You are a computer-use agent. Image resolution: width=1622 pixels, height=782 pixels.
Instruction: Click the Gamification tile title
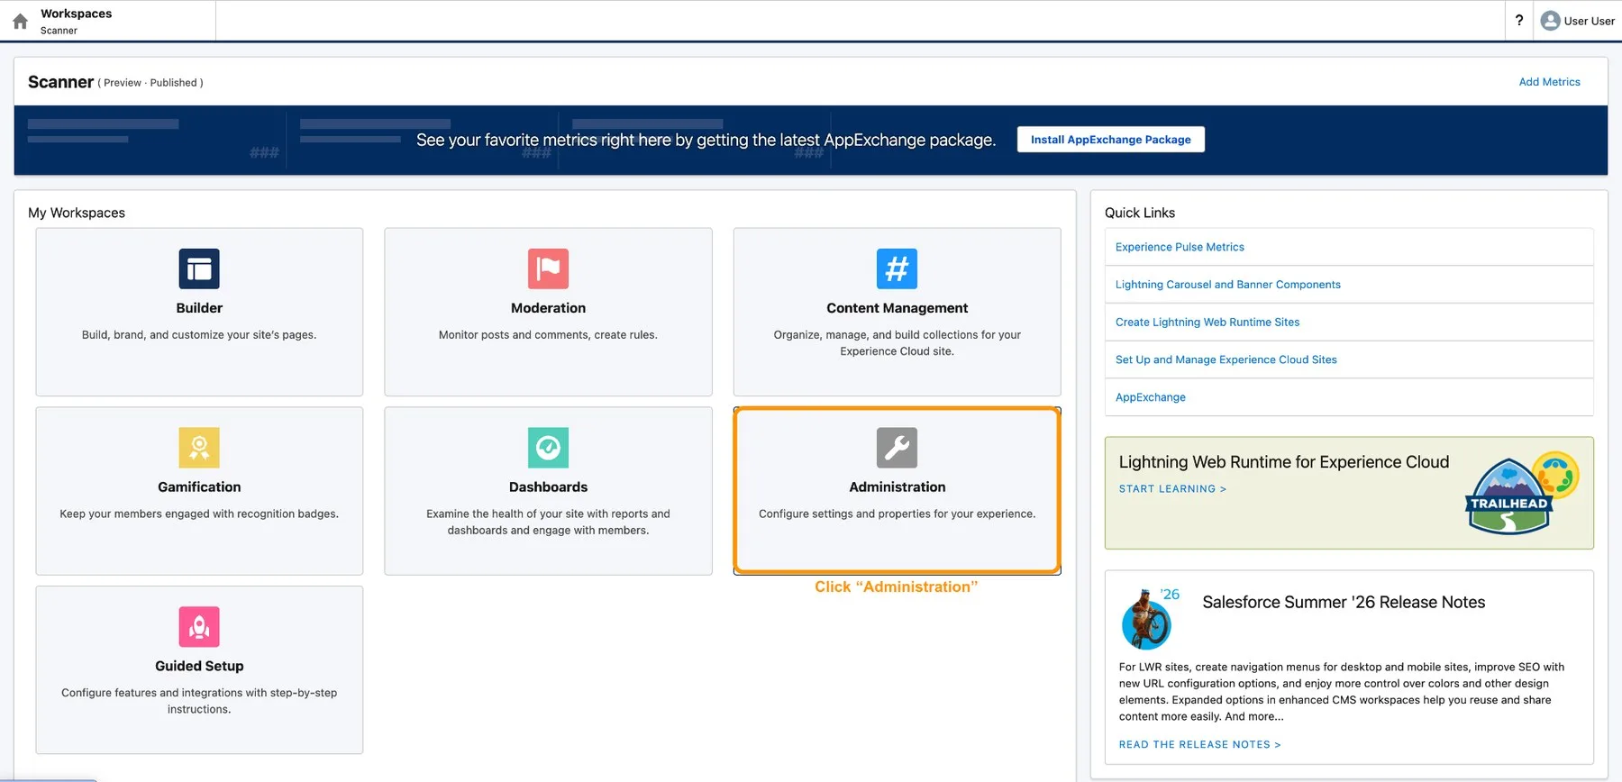(x=199, y=487)
